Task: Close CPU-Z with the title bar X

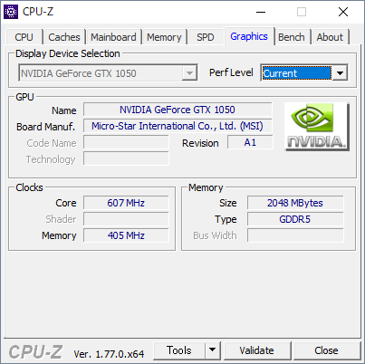Action: click(x=343, y=12)
